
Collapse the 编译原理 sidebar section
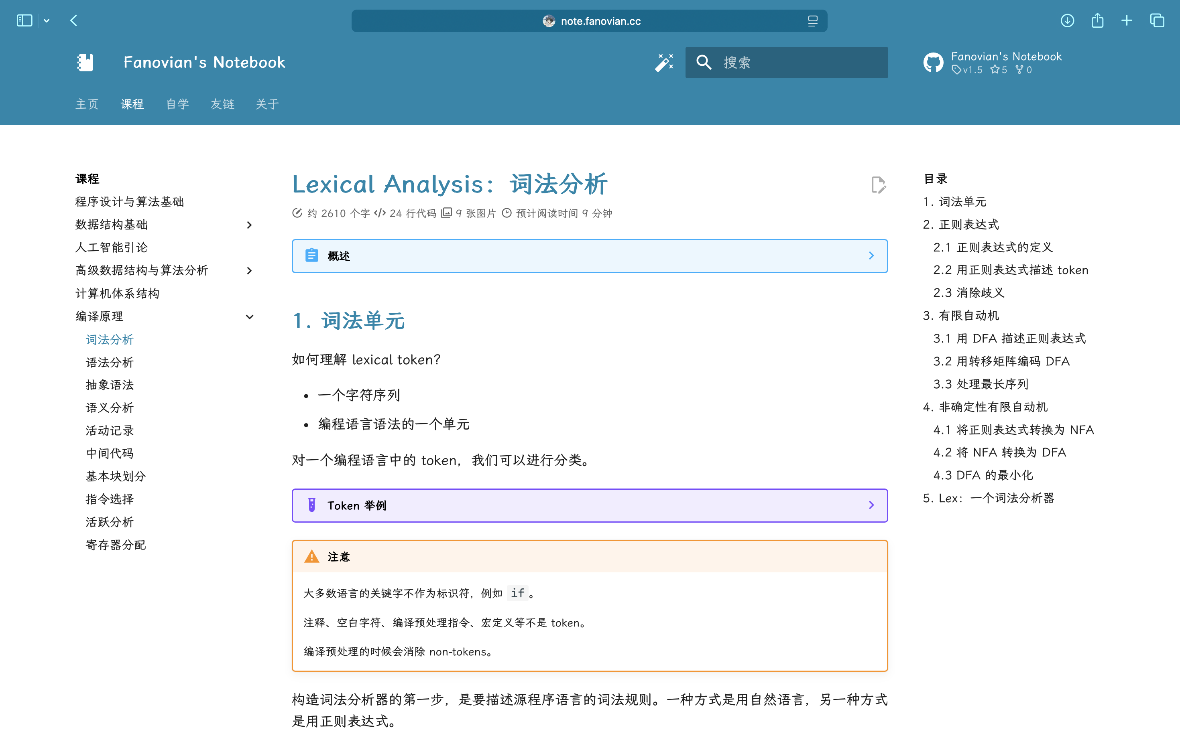pyautogui.click(x=249, y=316)
